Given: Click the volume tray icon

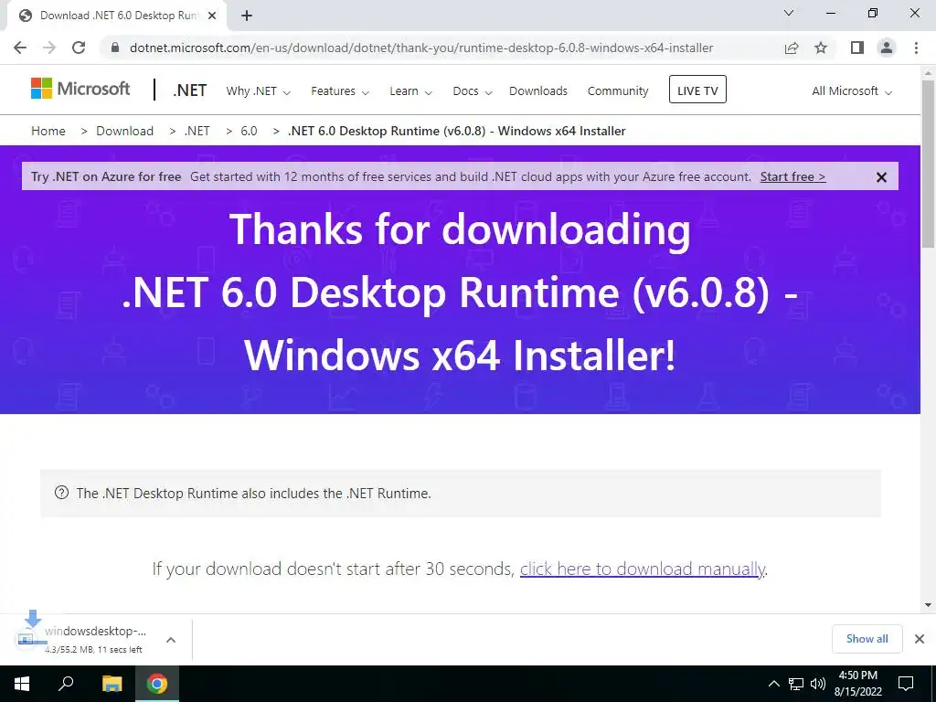Looking at the screenshot, I should 818,684.
